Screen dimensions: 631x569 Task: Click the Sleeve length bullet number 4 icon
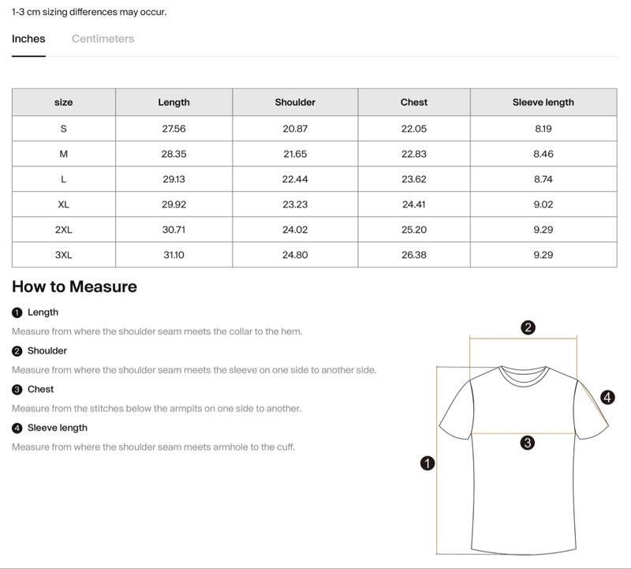click(x=17, y=429)
